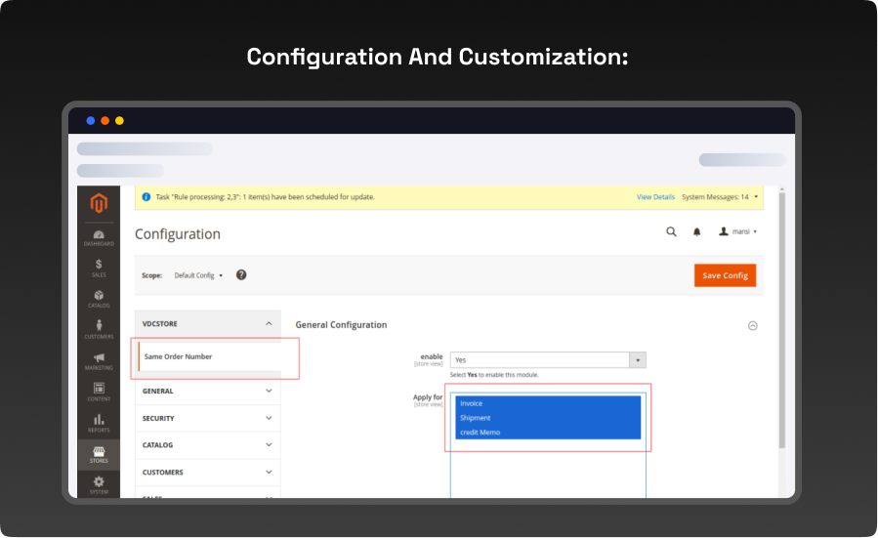The height and width of the screenshot is (538, 878).
Task: Open the mansi user account dropdown
Action: 738,232
